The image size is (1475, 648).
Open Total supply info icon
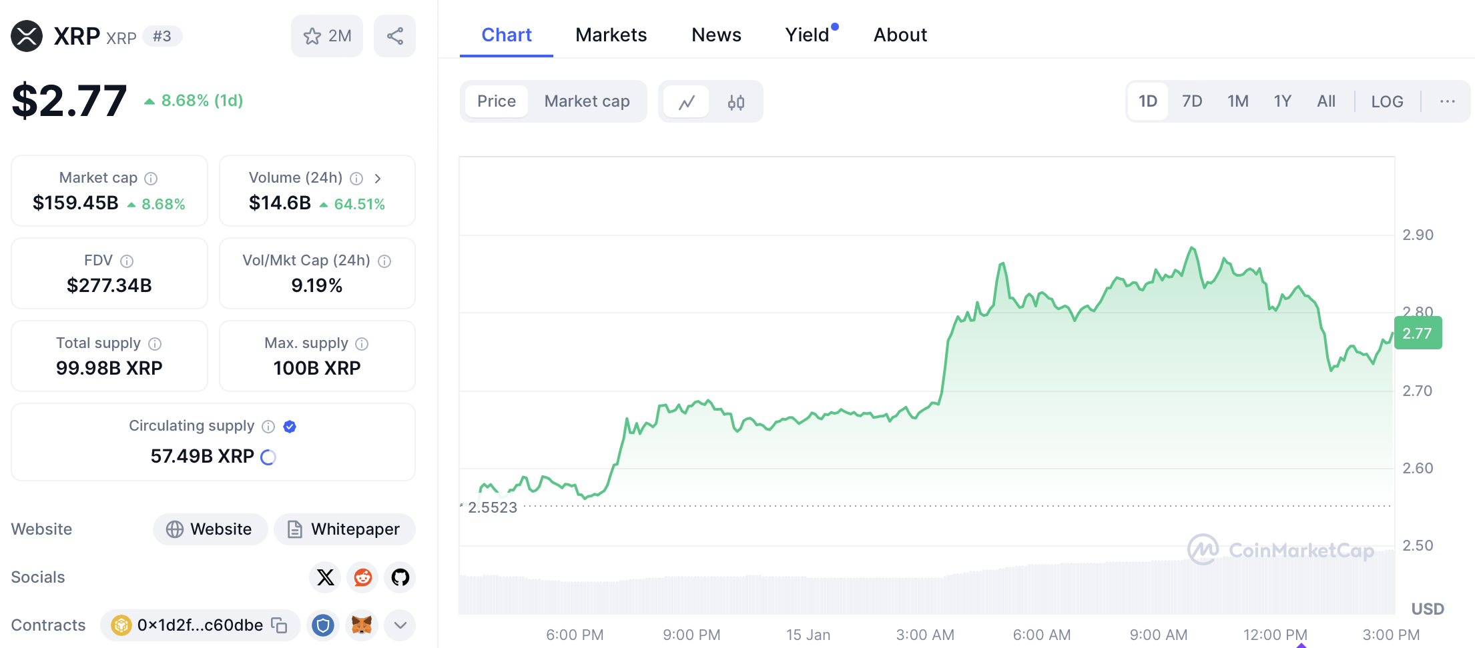tap(155, 343)
